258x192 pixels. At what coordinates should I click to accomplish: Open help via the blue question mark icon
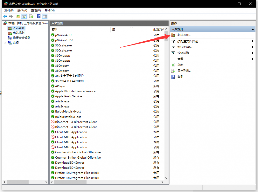(x=39, y=16)
